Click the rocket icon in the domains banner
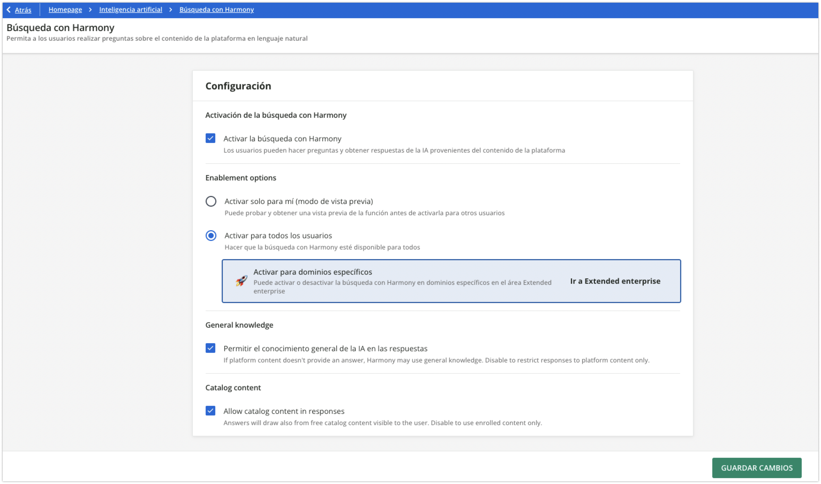 tap(242, 281)
